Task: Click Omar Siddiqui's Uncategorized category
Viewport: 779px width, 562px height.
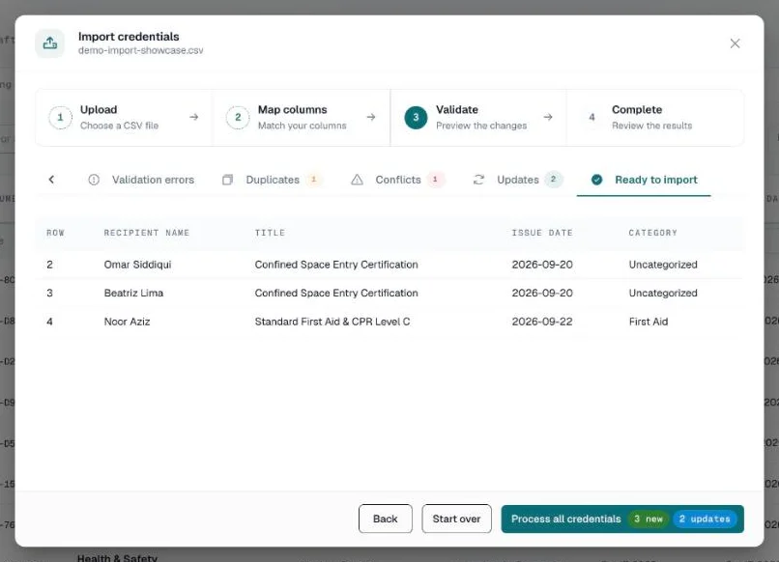Action: (663, 265)
